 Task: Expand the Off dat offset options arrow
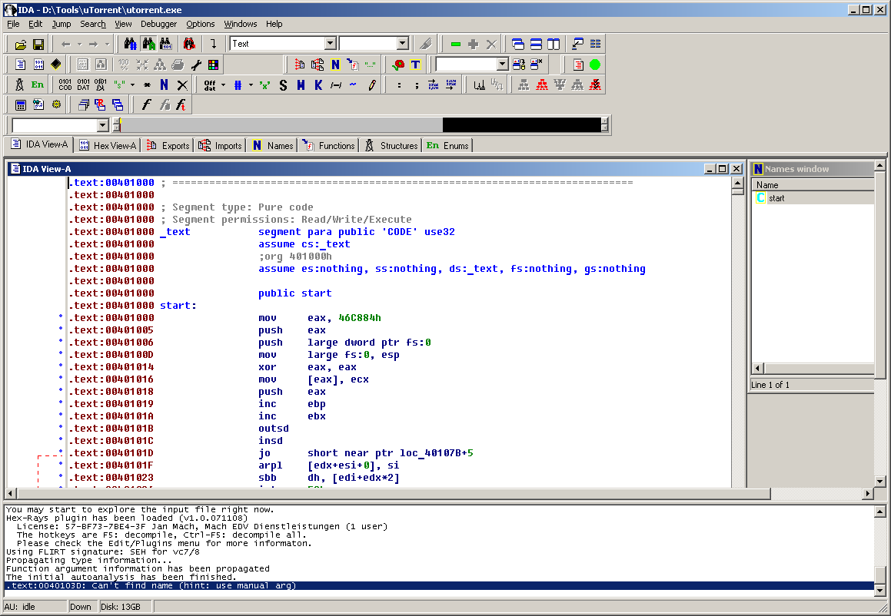click(223, 85)
